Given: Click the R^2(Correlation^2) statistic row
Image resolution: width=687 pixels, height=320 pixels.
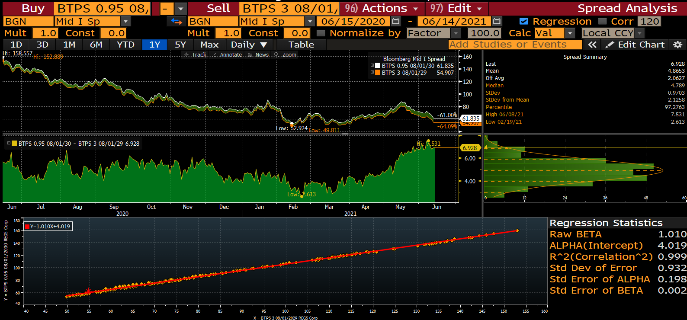Looking at the screenshot, I should tap(618, 256).
